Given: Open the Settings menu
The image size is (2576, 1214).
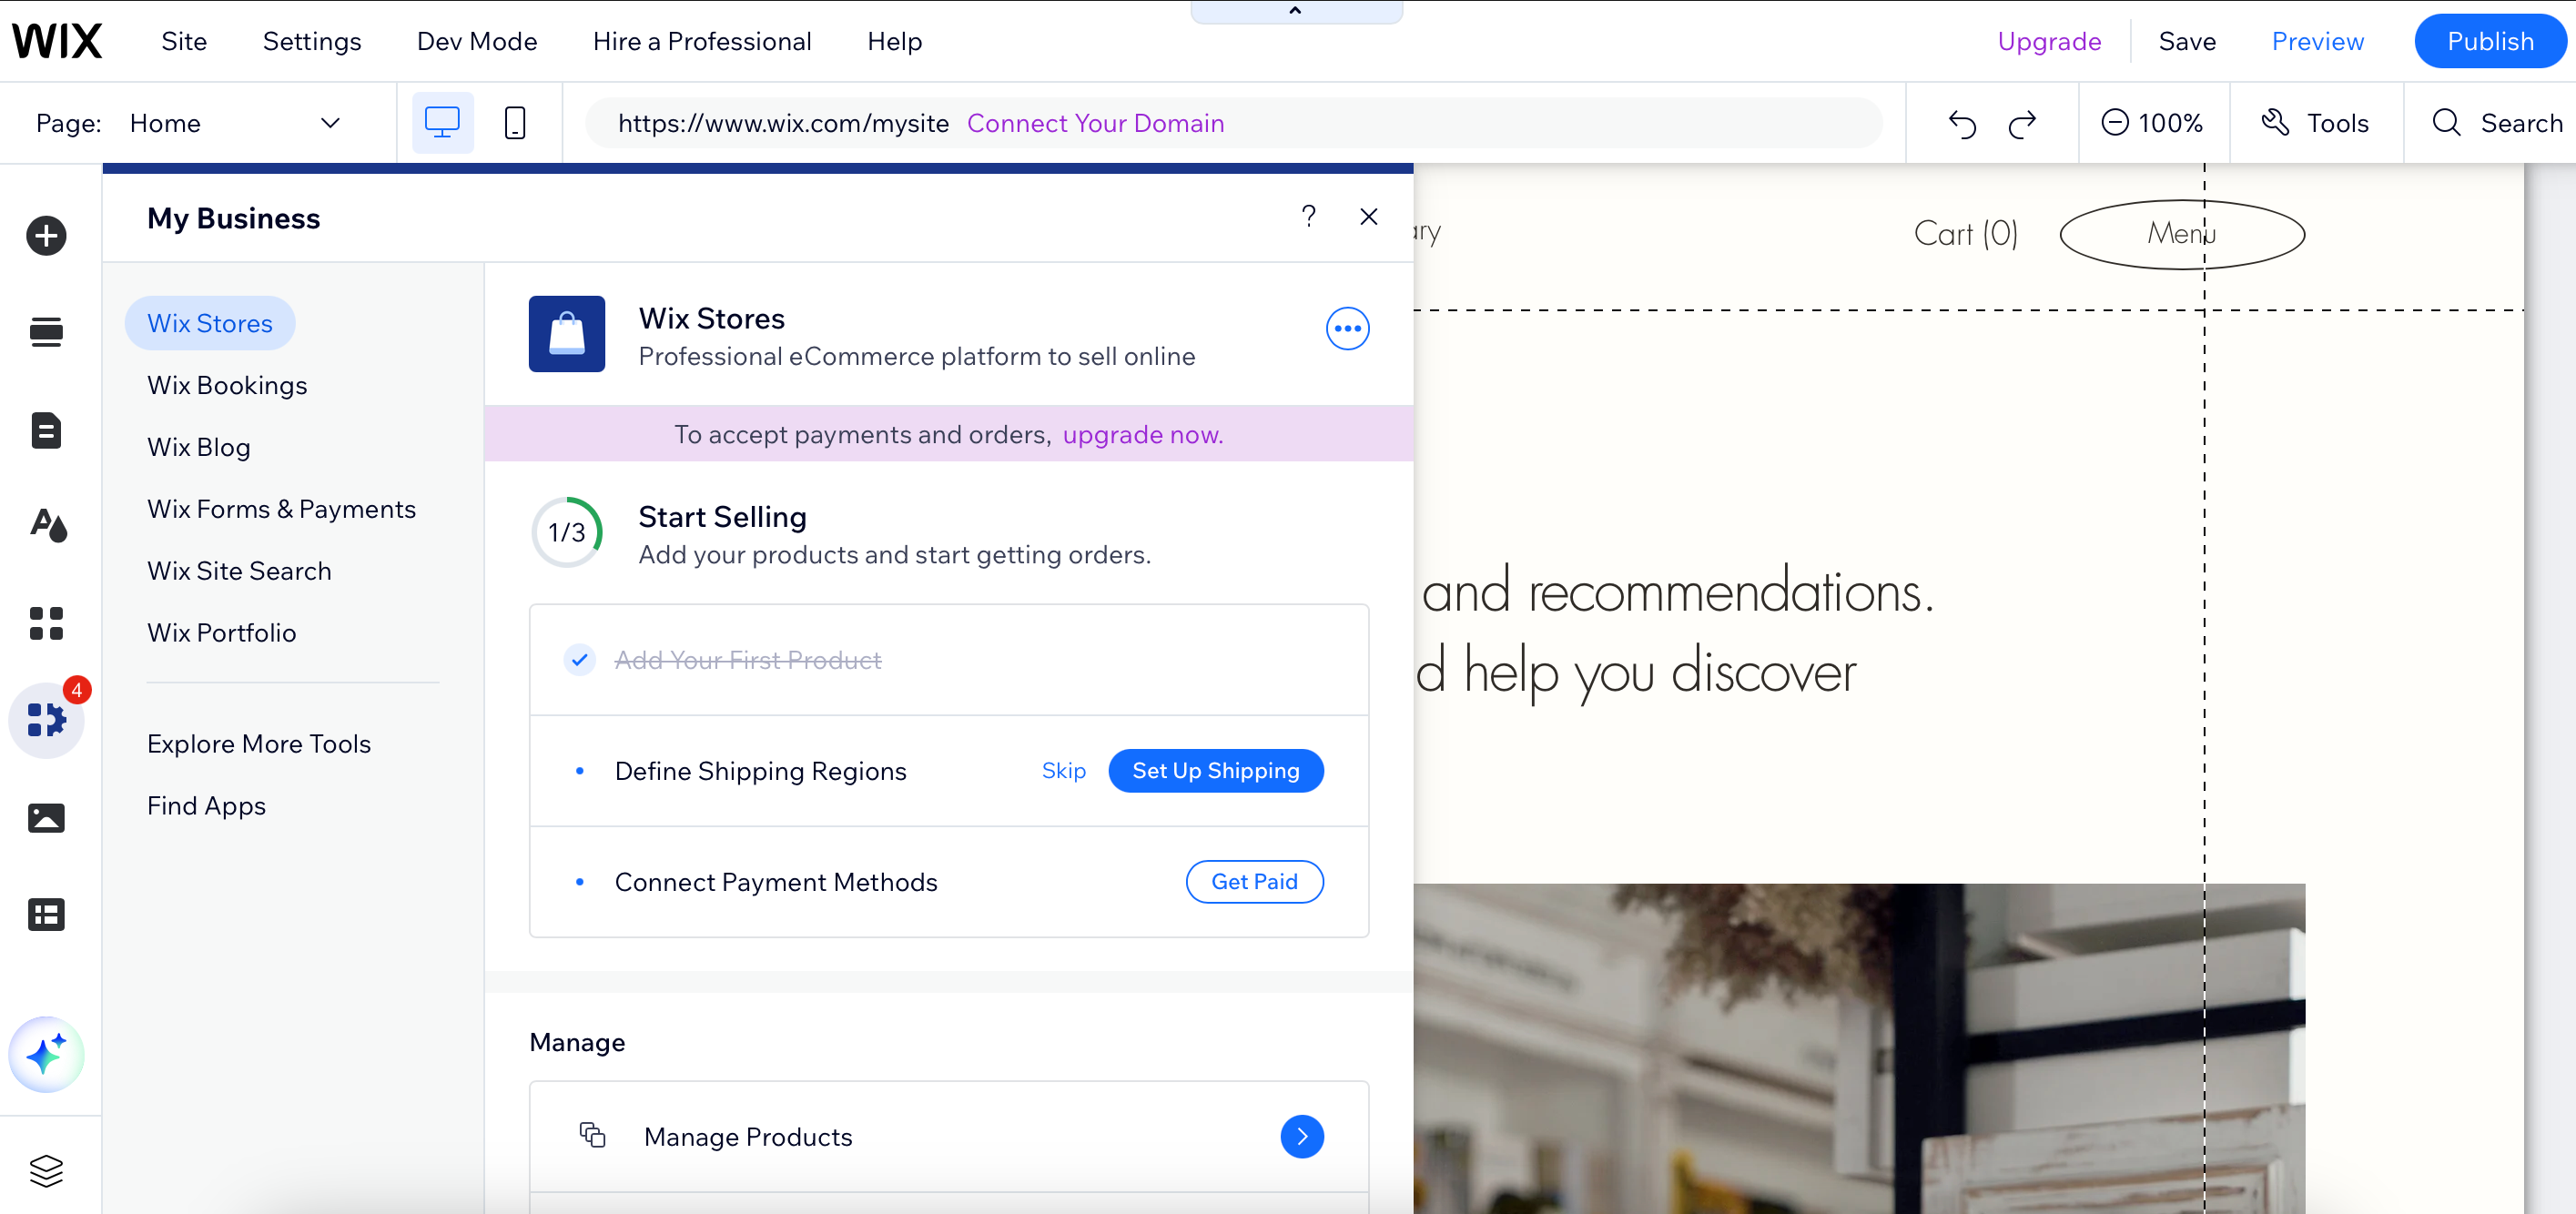Looking at the screenshot, I should coord(312,41).
